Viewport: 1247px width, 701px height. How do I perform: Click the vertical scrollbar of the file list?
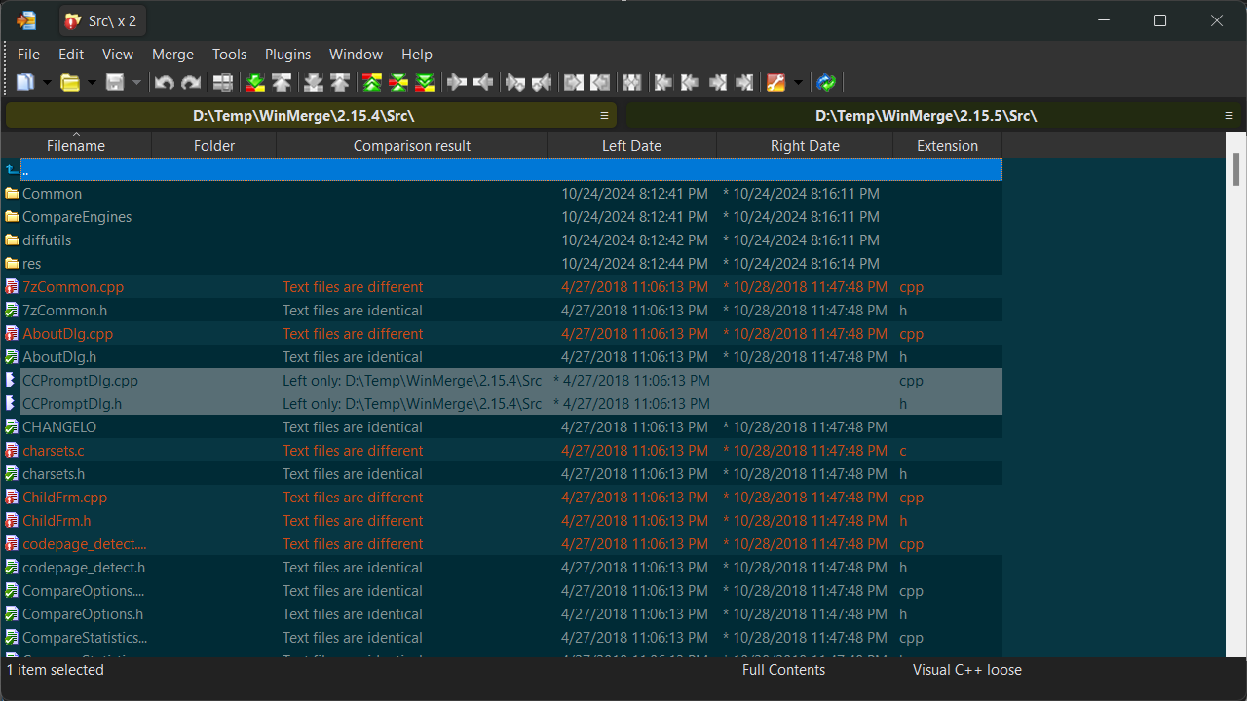coord(1236,396)
